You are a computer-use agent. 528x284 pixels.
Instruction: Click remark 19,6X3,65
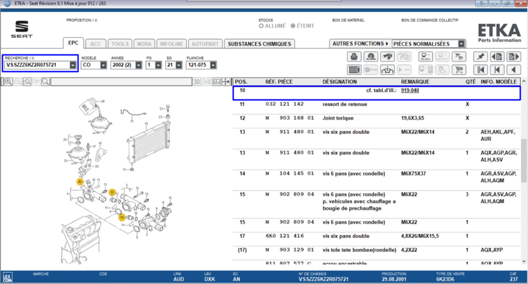tap(412, 118)
